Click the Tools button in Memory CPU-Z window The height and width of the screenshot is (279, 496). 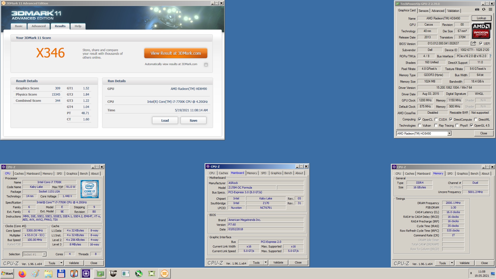[442, 263]
